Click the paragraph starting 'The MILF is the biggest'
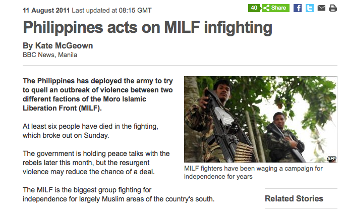Screen dimensions: 345x210 coord(119,194)
